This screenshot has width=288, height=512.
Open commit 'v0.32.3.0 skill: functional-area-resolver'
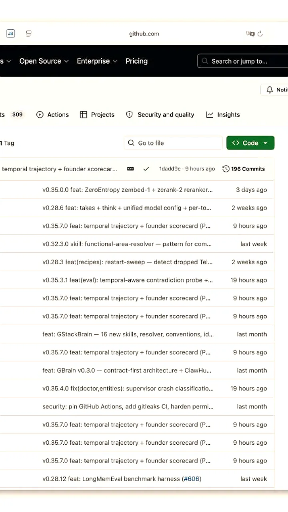coord(127,244)
